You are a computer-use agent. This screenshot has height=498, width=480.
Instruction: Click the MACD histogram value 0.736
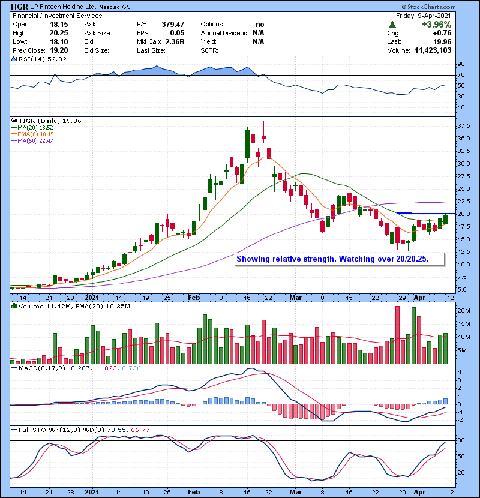tap(131, 368)
